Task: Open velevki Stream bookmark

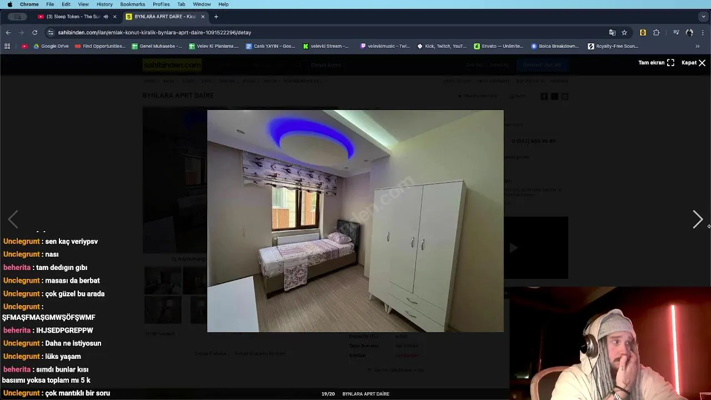Action: click(x=326, y=46)
